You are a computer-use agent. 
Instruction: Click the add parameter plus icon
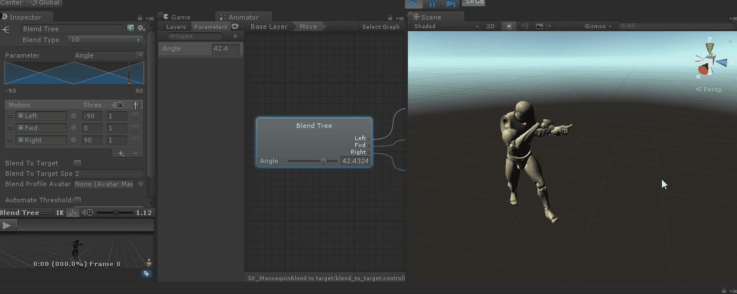235,36
